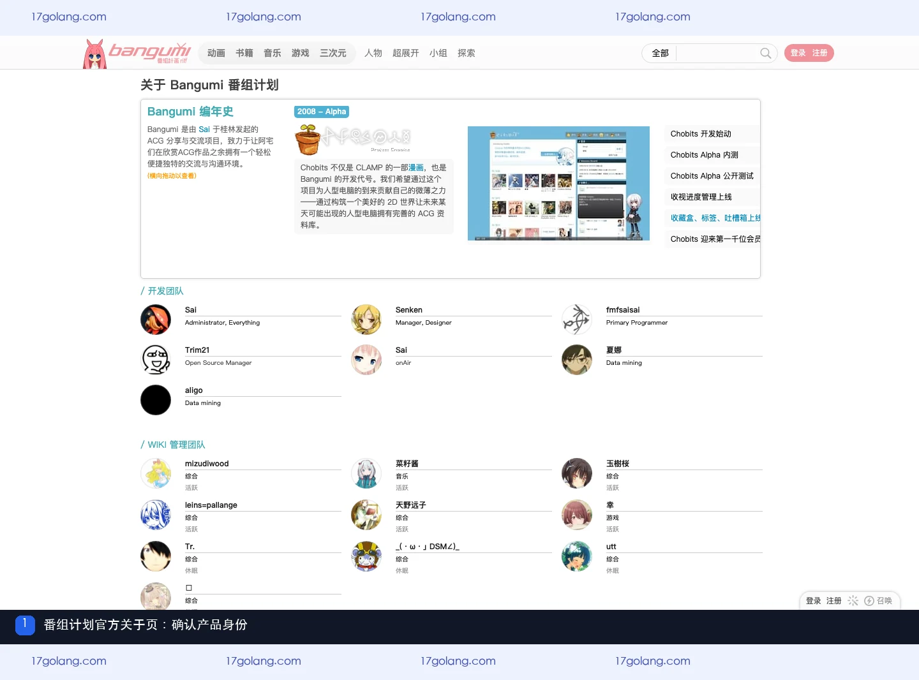Click the avatar of Sai, onAir

[x=366, y=360]
